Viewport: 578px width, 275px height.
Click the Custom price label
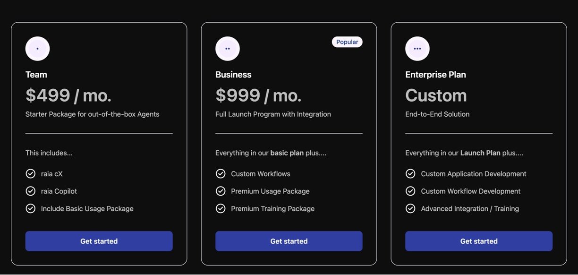[436, 95]
